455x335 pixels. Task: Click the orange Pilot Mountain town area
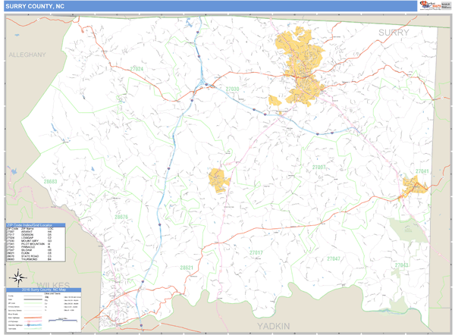pos(416,186)
